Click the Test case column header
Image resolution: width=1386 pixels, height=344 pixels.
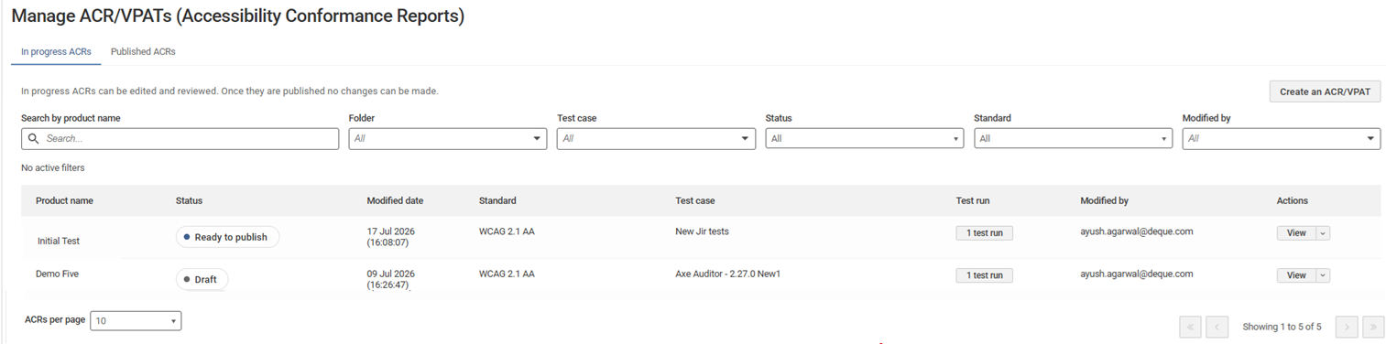click(x=694, y=200)
